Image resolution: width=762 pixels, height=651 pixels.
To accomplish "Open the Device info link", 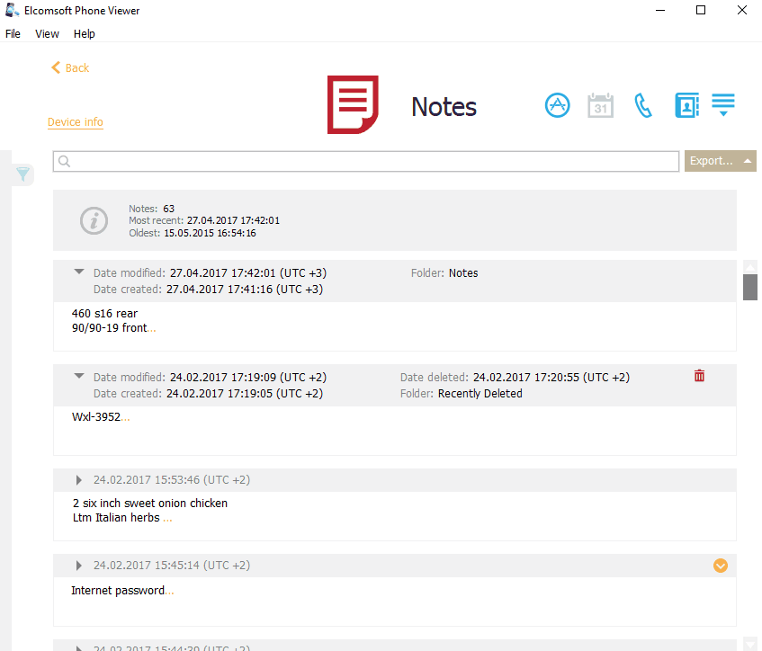I will coord(76,122).
